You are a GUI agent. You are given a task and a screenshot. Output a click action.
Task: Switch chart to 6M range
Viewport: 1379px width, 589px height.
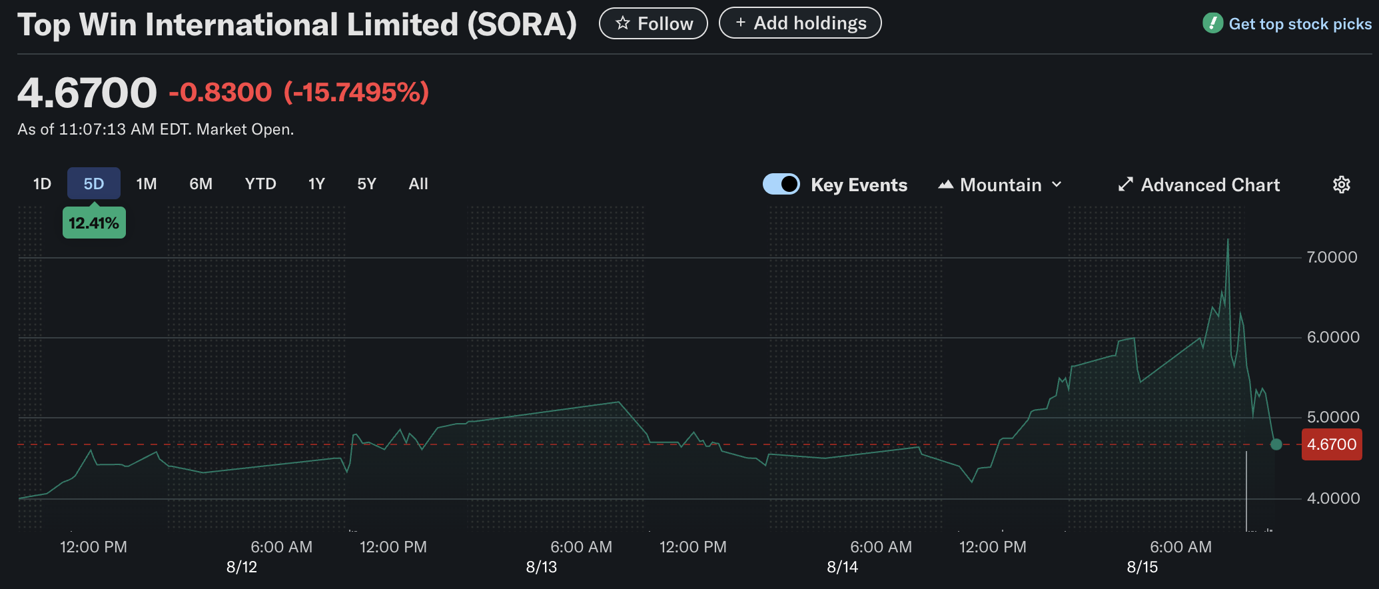click(201, 184)
